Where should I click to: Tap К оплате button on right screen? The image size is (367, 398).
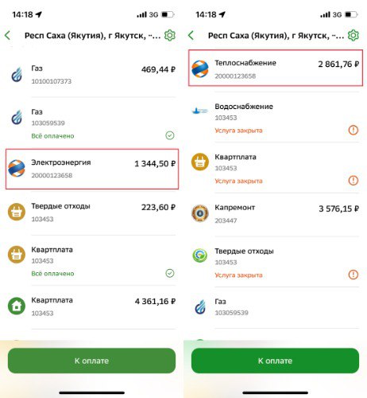pos(275,361)
